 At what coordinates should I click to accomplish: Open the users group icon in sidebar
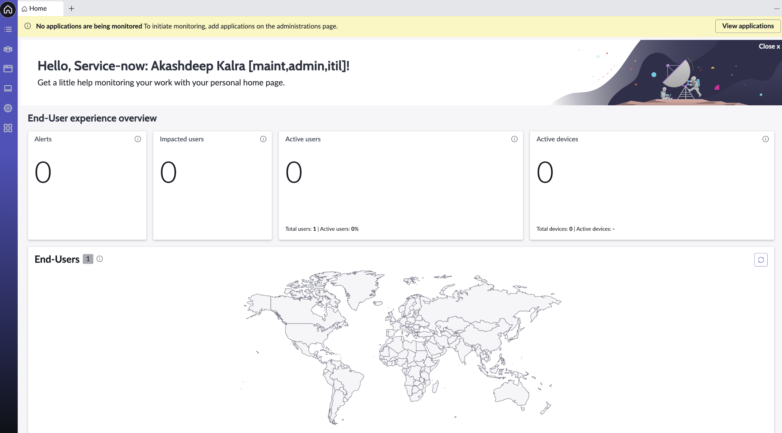click(x=8, y=49)
